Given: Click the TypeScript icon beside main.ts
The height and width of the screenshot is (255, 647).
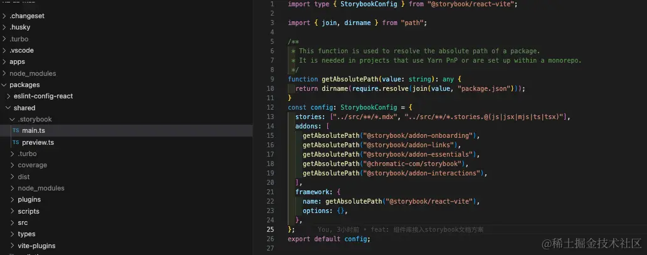Looking at the screenshot, I should (x=16, y=130).
